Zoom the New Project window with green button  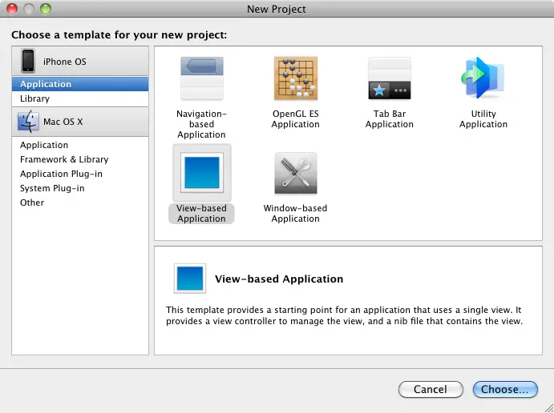tap(46, 9)
